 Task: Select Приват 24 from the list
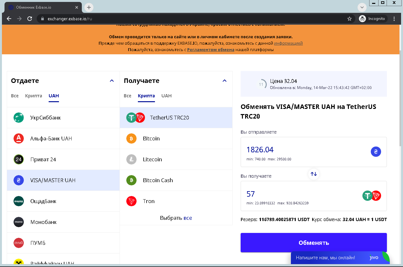63,159
